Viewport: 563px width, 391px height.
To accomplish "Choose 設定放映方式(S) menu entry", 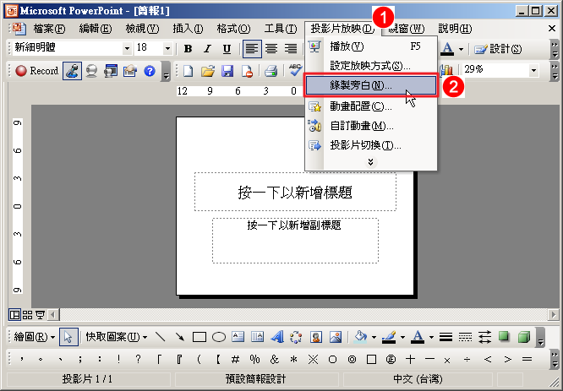I will tap(371, 66).
